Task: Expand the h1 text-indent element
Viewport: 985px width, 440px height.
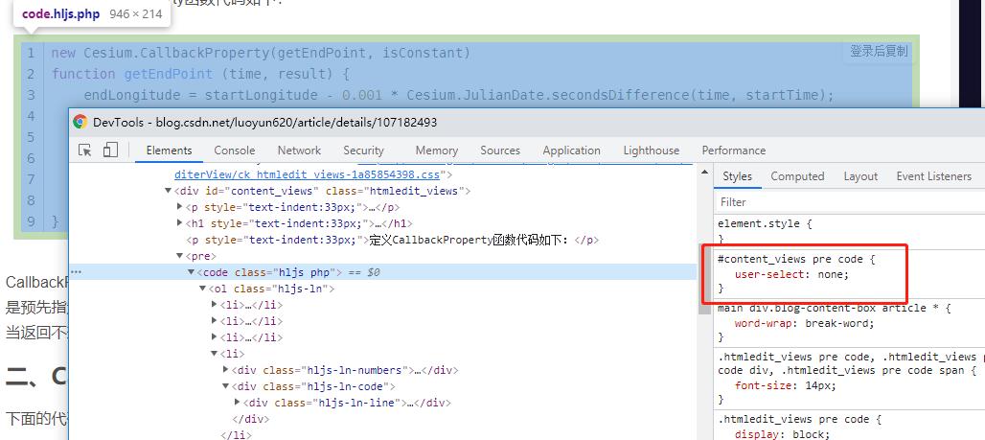Action: coord(180,223)
